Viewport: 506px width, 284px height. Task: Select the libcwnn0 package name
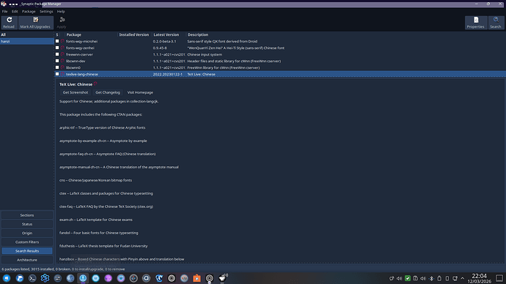[x=73, y=67]
